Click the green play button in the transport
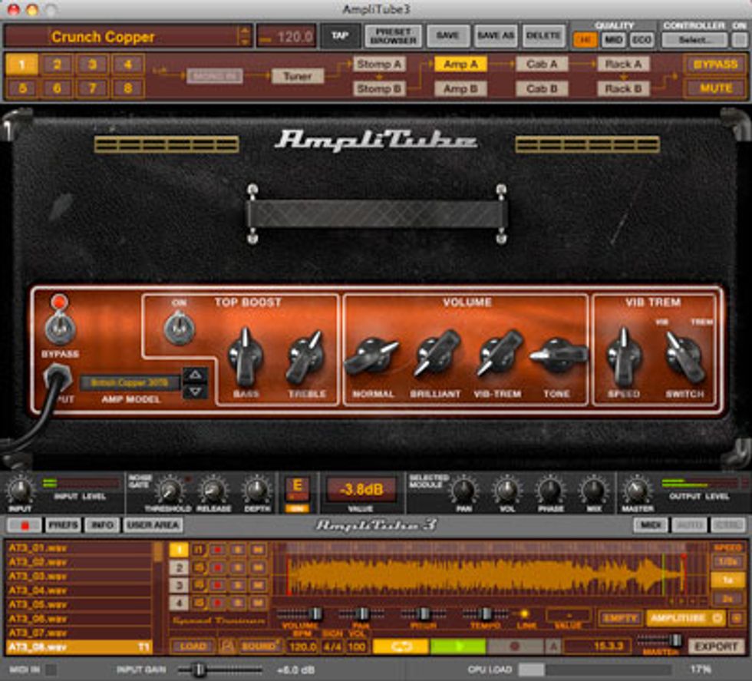The image size is (752, 681). point(458,646)
